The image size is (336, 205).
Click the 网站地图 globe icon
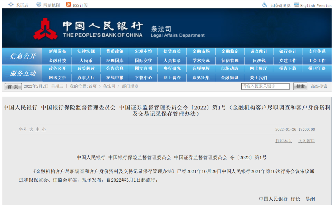(39, 4)
